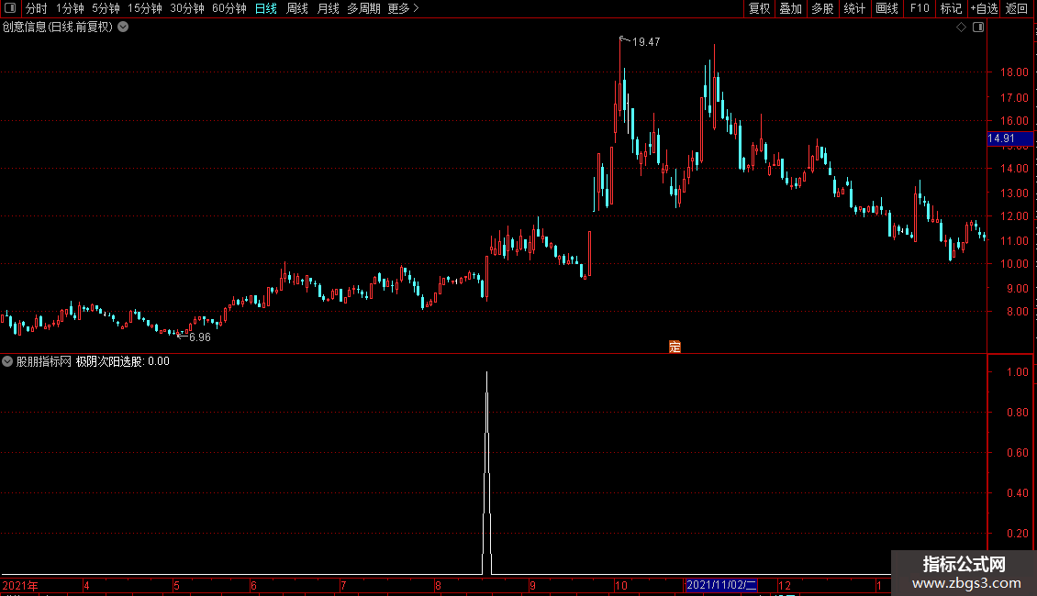Open the 复权 adjustment menu

click(759, 8)
